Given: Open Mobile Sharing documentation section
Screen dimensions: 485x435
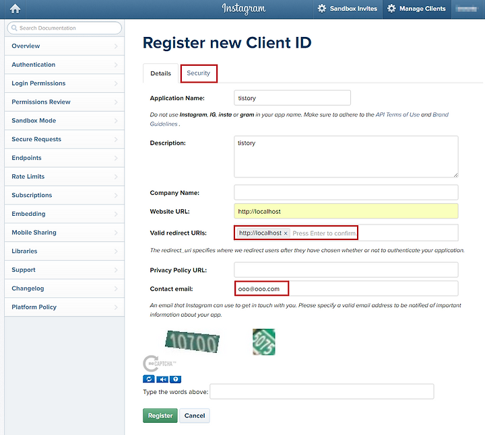Looking at the screenshot, I should pyautogui.click(x=65, y=233).
